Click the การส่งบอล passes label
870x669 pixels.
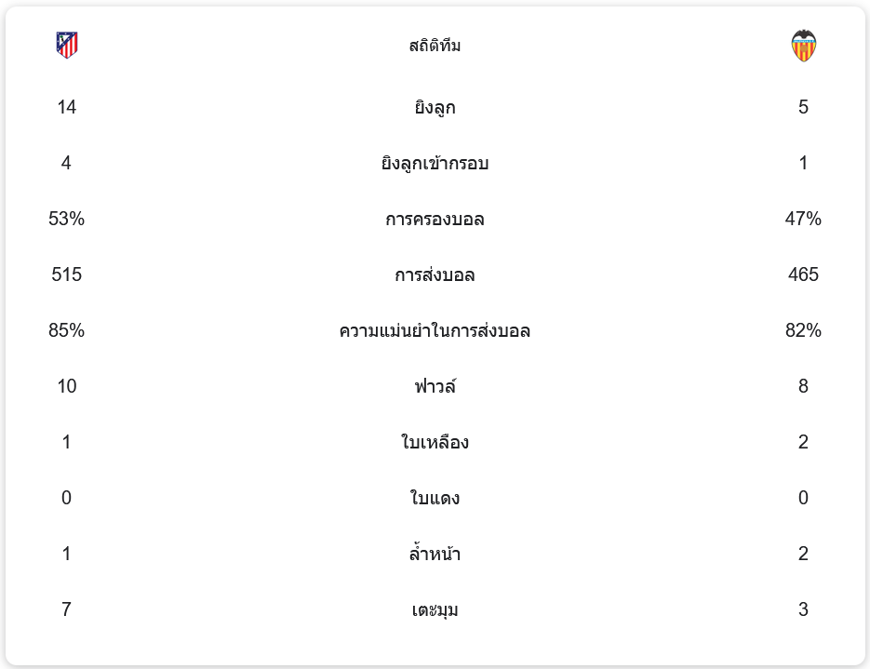pos(435,275)
